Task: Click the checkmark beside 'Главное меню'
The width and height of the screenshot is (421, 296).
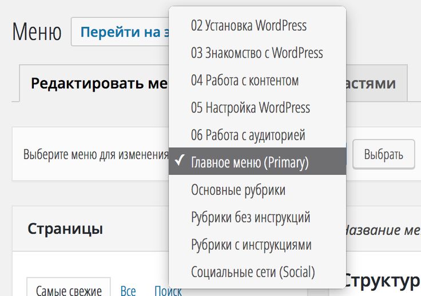Action: [x=180, y=162]
